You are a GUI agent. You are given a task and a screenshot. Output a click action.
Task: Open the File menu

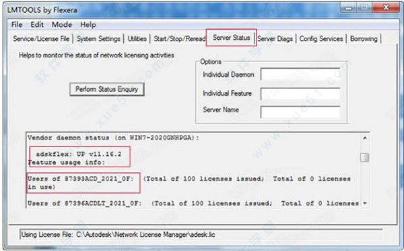coord(17,25)
